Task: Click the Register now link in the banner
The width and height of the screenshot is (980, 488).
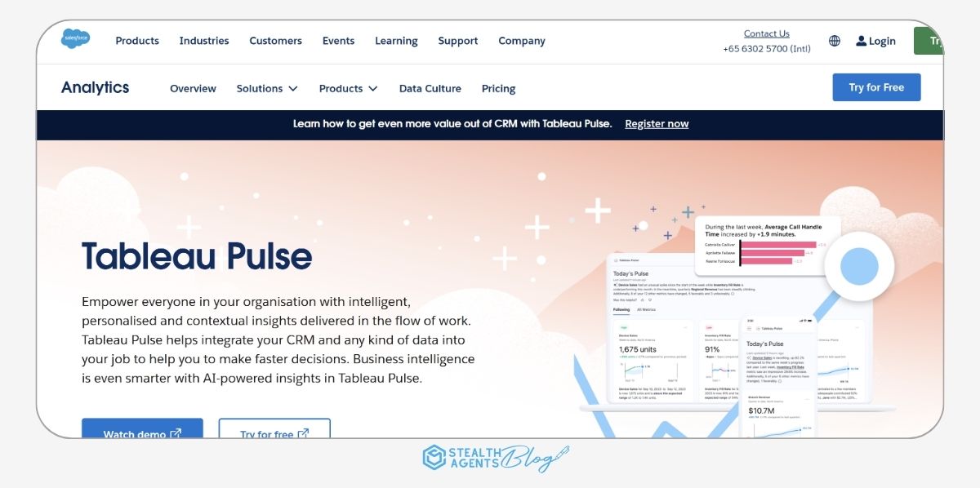Action: pos(657,123)
